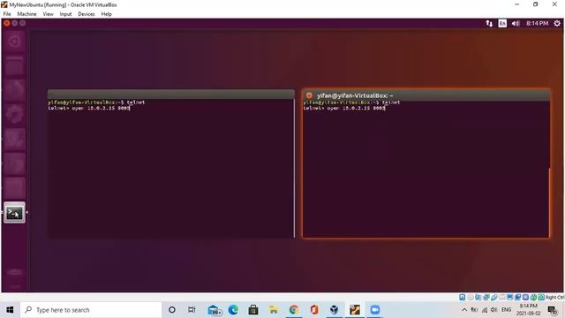Click the telnet open command in left terminal

[x=88, y=108]
